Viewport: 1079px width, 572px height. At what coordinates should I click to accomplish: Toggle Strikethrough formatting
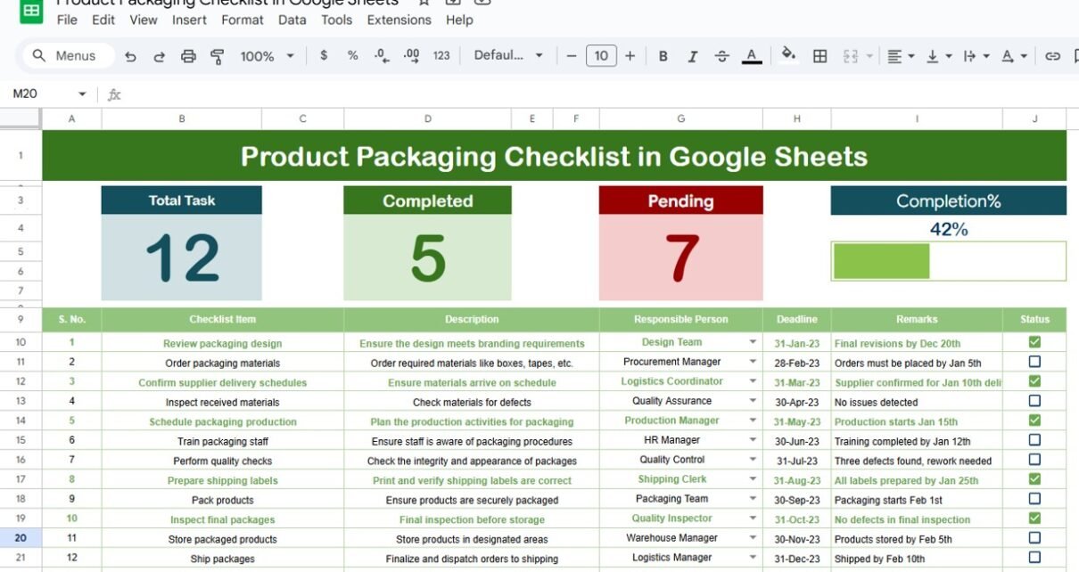[x=722, y=55]
